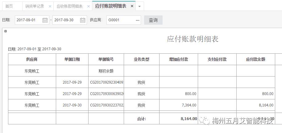
Task: Open calendar picker for start date
Action: coord(45,20)
